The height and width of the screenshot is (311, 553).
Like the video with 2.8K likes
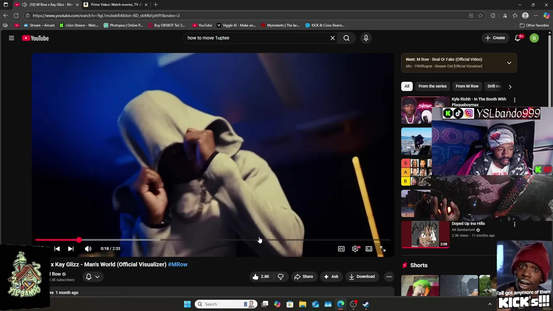pyautogui.click(x=261, y=276)
